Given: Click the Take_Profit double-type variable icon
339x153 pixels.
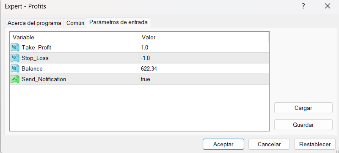Looking at the screenshot, I should coord(15,47).
